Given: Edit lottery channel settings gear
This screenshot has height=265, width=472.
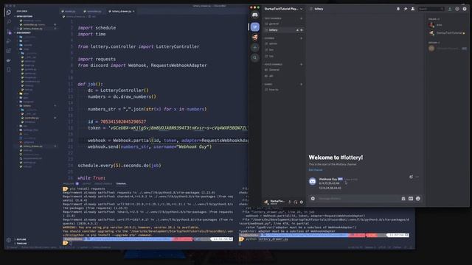Looking at the screenshot, I should click(302, 30).
